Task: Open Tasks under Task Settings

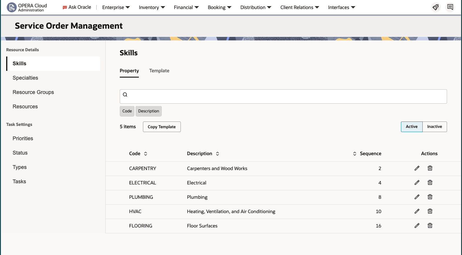Action: [53, 182]
